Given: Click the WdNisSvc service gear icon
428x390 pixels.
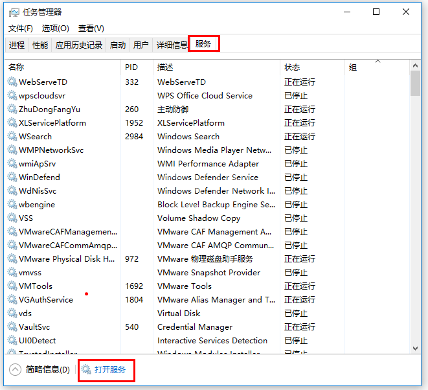Looking at the screenshot, I should (12, 190).
